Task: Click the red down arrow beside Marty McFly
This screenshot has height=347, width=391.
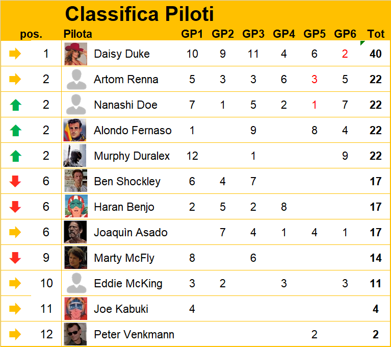Action: click(x=15, y=258)
